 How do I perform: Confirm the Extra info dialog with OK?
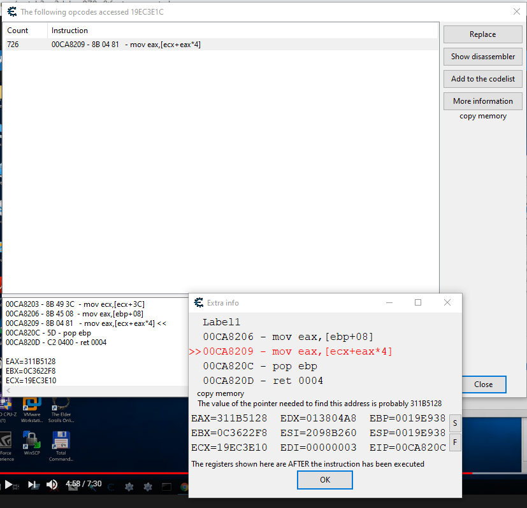tap(324, 480)
